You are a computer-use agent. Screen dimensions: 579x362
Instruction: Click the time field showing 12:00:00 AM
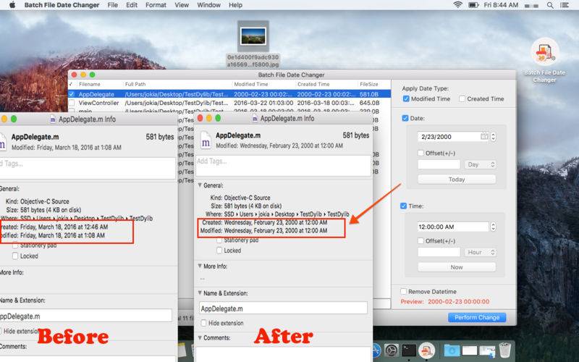click(x=453, y=227)
